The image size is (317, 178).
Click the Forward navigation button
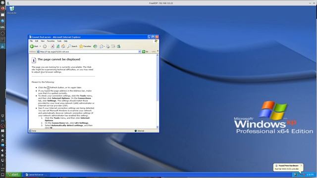point(45,46)
